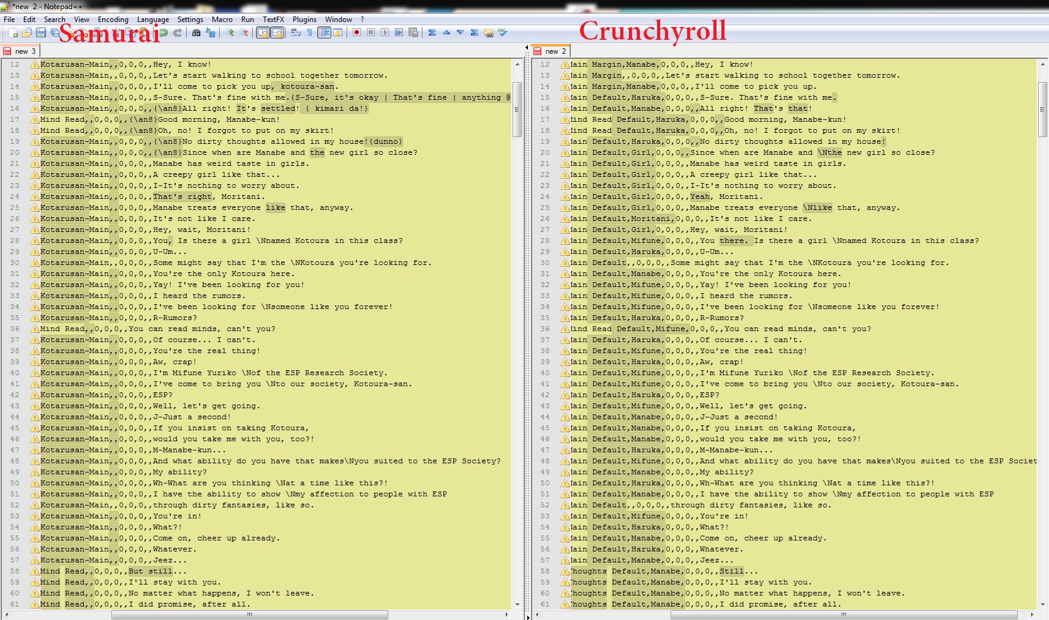The height and width of the screenshot is (620, 1049).
Task: Click "That's right" on the left pane line 24
Action: click(x=182, y=196)
